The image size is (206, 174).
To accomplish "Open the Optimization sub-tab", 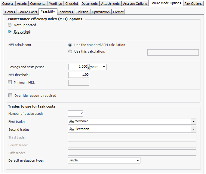I will pyautogui.click(x=101, y=12).
